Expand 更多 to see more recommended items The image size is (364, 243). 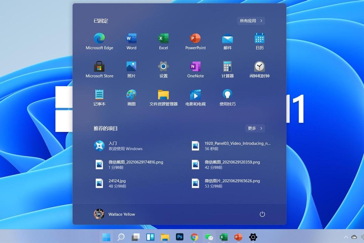[255, 128]
